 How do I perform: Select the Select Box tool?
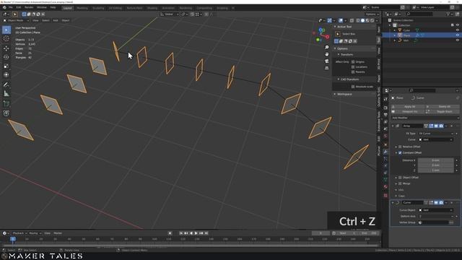(6, 30)
